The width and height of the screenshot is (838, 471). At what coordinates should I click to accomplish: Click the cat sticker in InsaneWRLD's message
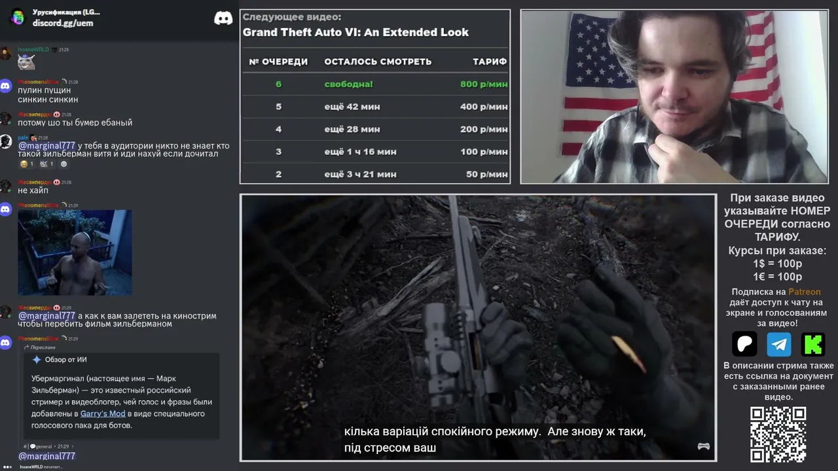[26, 61]
